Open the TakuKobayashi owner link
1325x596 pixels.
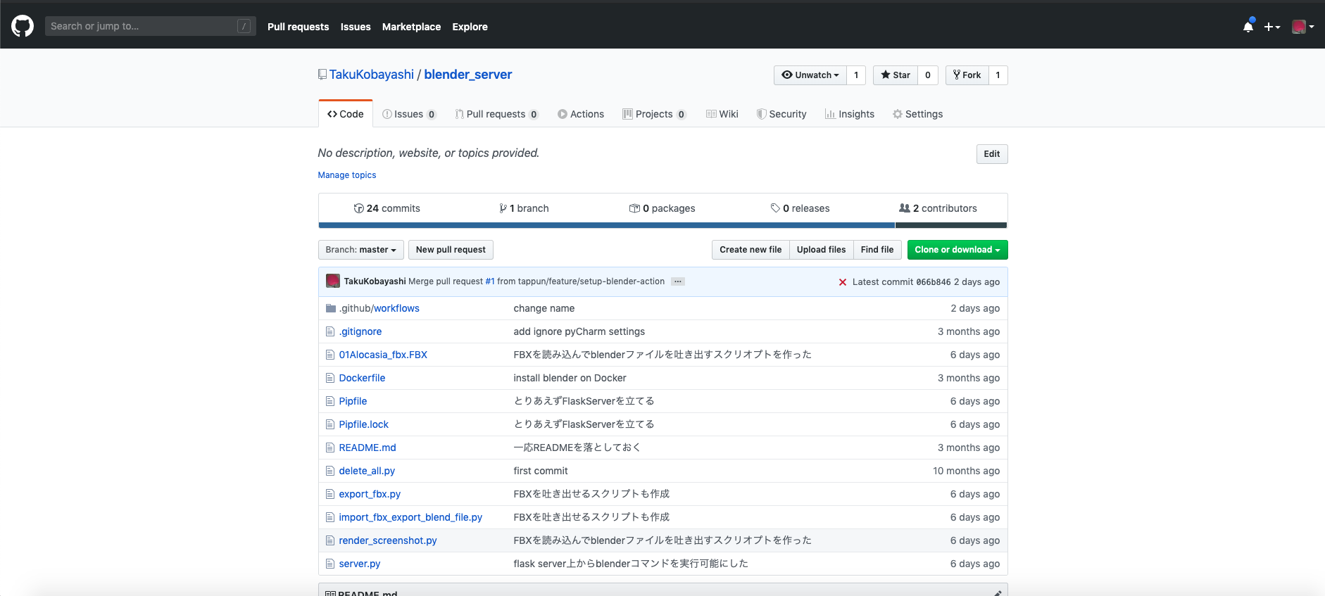372,75
